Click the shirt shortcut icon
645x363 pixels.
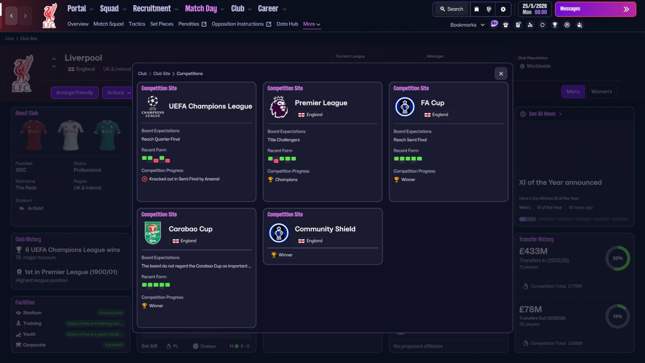(506, 25)
